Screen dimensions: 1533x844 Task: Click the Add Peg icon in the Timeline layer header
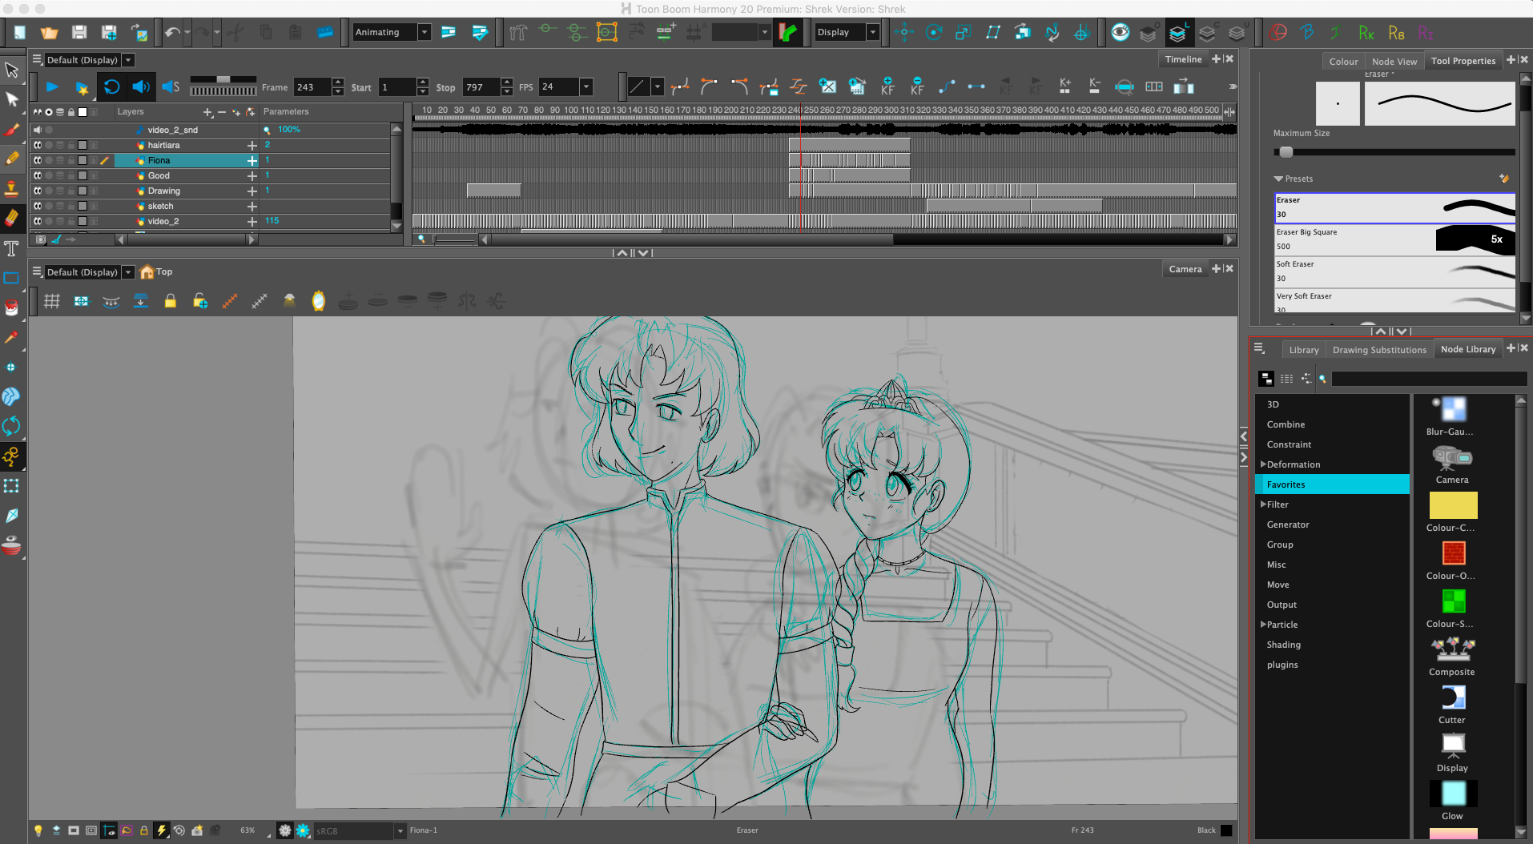point(251,112)
